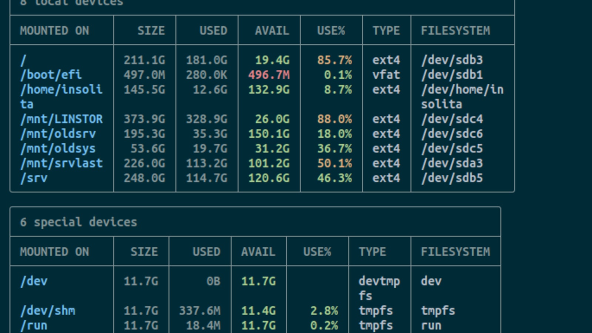Viewport: 592px width, 333px height.
Task: Click the /mnt/LINSTOR mount point
Action: tap(61, 119)
